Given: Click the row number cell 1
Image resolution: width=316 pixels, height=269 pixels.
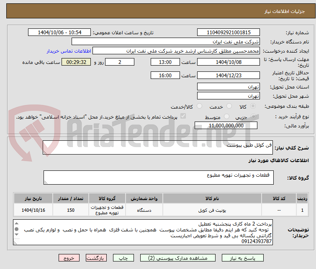Looking at the screenshot, I should click(x=302, y=210).
